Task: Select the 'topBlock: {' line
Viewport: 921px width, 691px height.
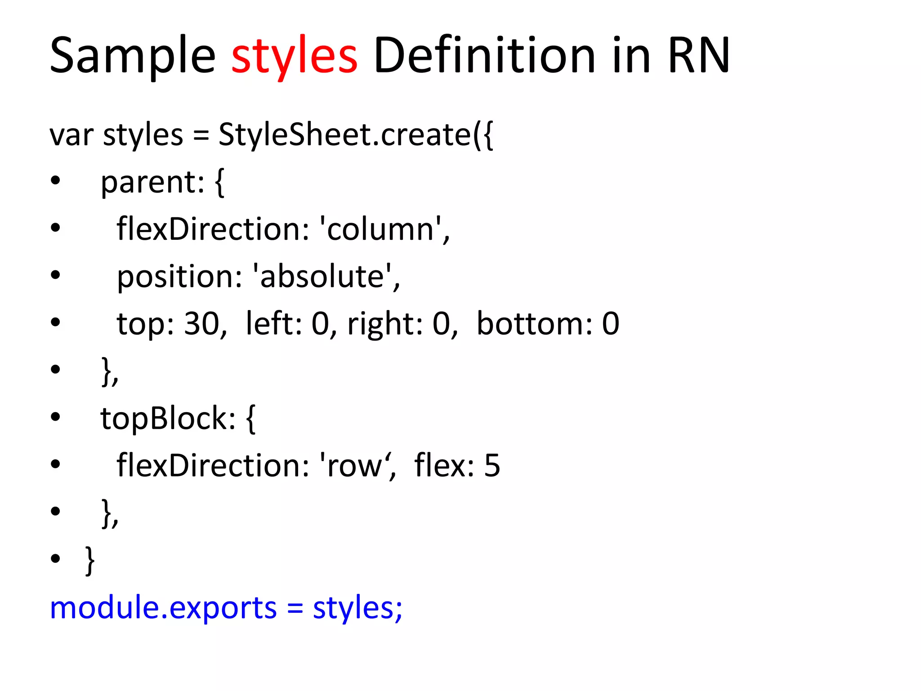Action: point(178,418)
